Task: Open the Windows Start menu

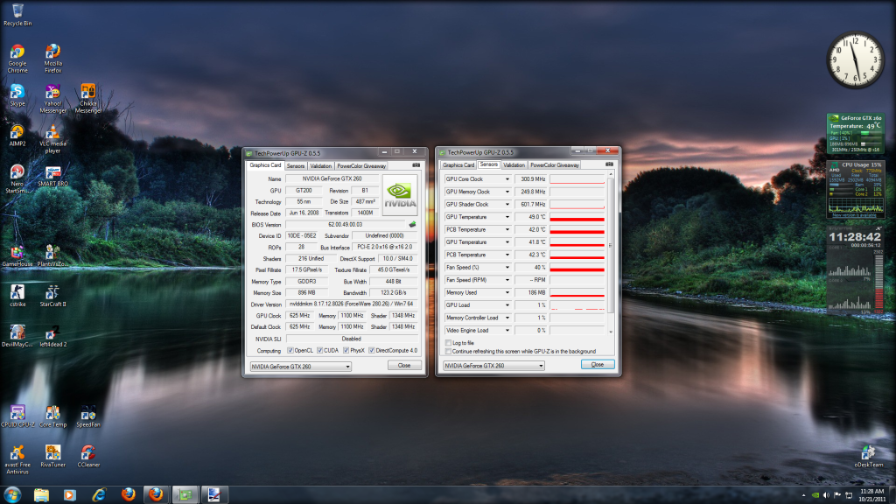Action: point(12,495)
